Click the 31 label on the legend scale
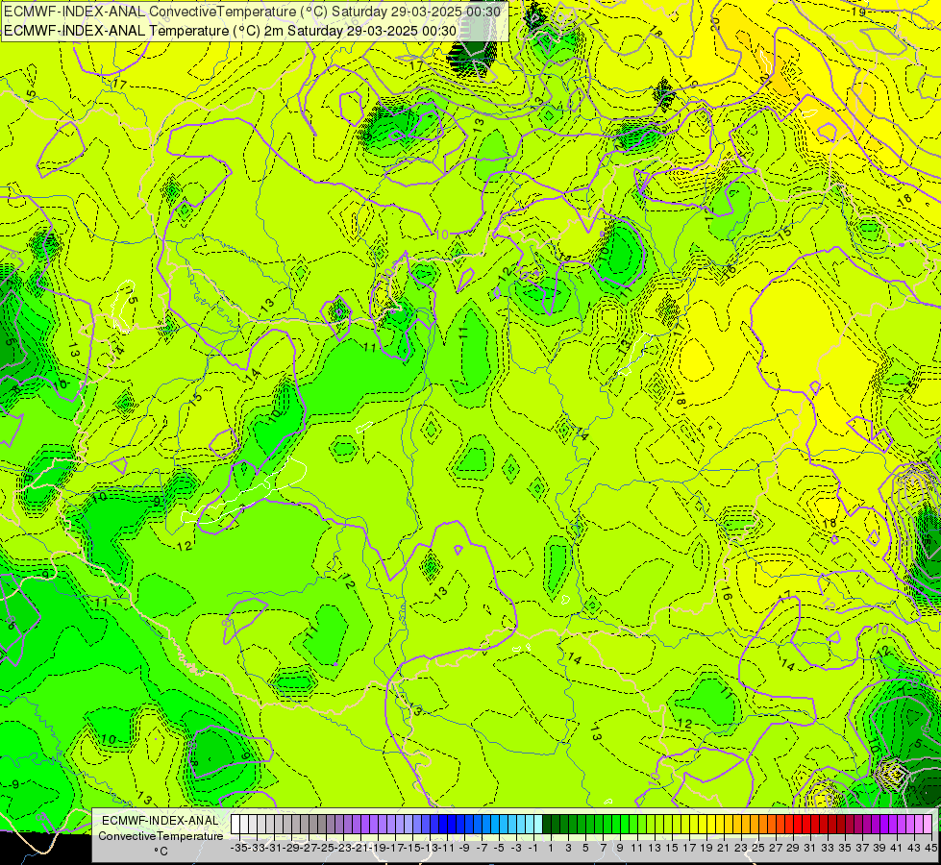Screen dimensions: 941x865 810,848
